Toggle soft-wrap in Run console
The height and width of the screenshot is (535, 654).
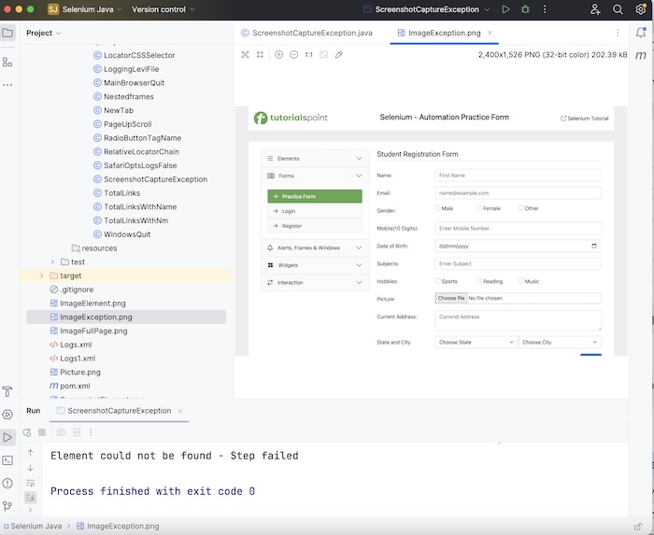point(30,483)
